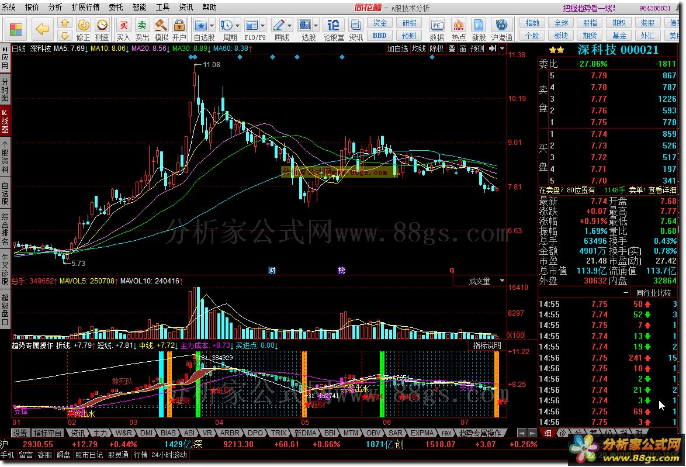Expand the 周期 dropdown arrow
The height and width of the screenshot is (467, 686).
point(238,25)
